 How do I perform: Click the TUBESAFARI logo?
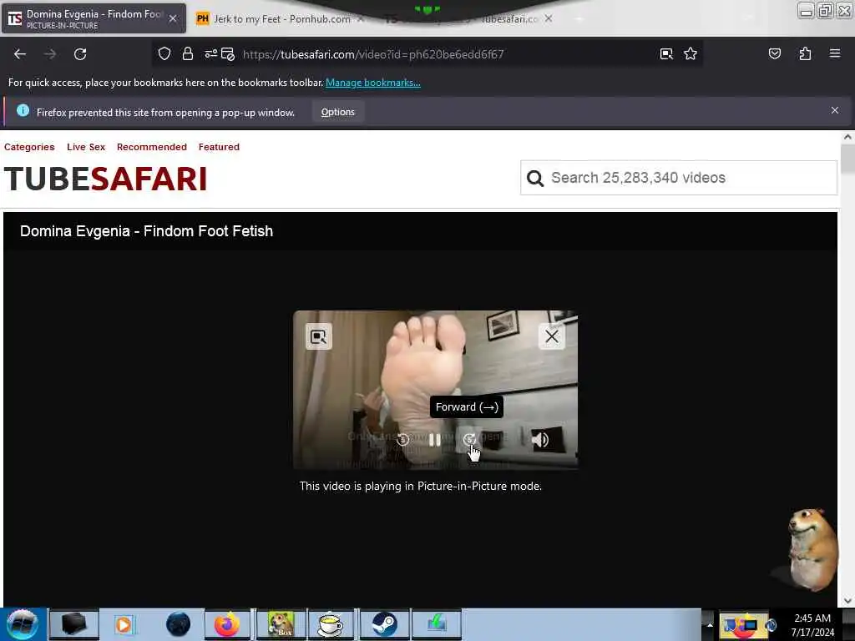click(x=106, y=179)
